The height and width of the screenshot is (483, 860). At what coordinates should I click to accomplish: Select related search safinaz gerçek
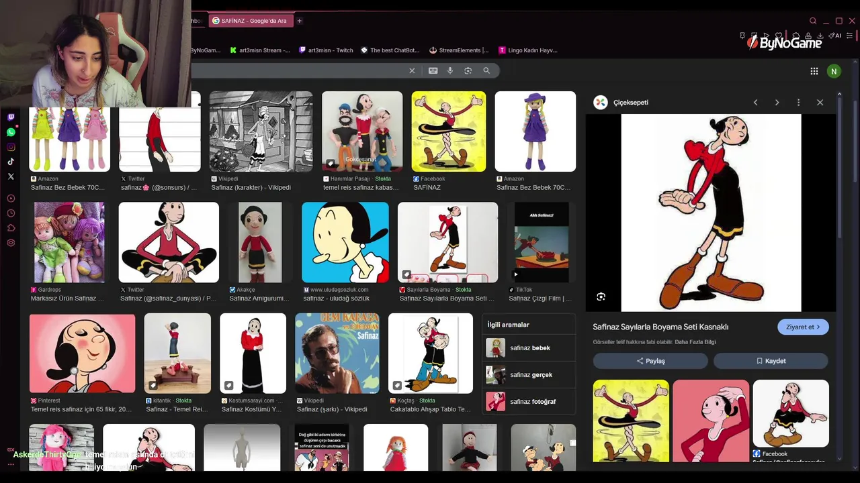click(x=529, y=375)
